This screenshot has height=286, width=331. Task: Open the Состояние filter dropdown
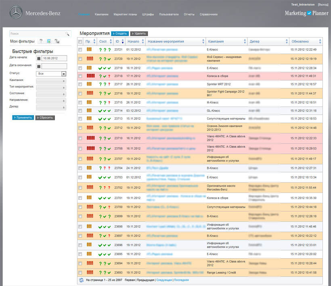pos(51,94)
